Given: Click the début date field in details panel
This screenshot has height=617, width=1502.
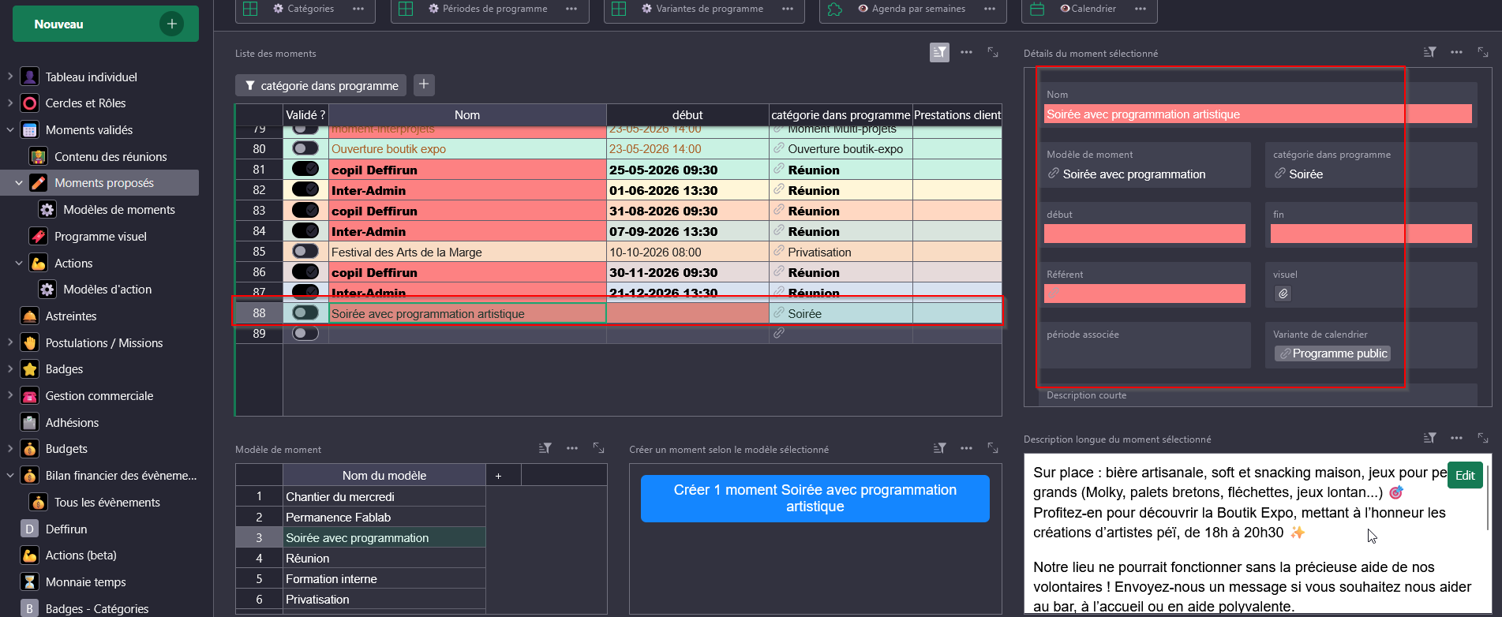Looking at the screenshot, I should pos(1144,234).
